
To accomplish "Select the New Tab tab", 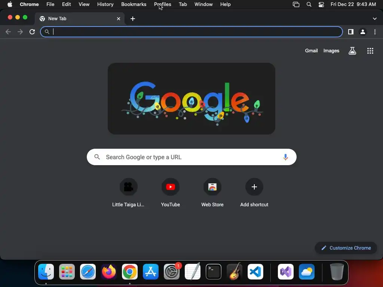I will (x=80, y=19).
